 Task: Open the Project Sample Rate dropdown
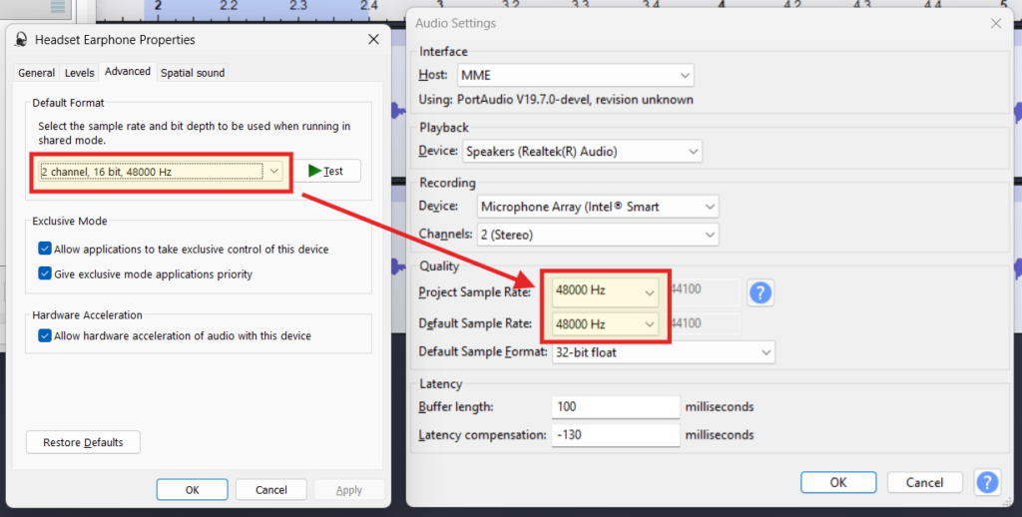(x=606, y=292)
